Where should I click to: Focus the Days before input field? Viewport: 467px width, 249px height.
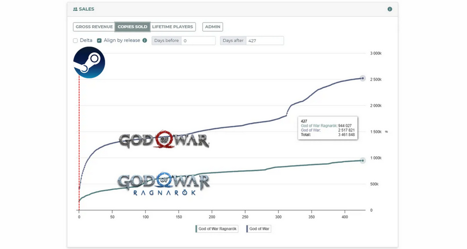(x=198, y=41)
